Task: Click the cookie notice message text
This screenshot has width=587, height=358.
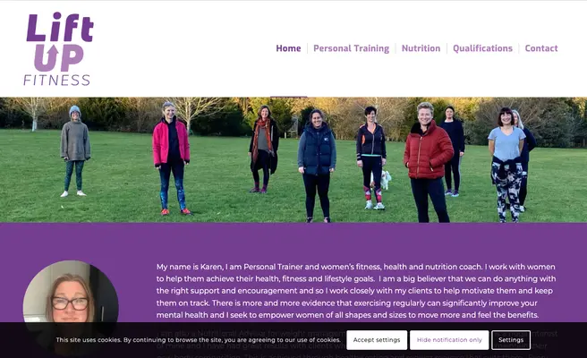Action: click(x=199, y=340)
